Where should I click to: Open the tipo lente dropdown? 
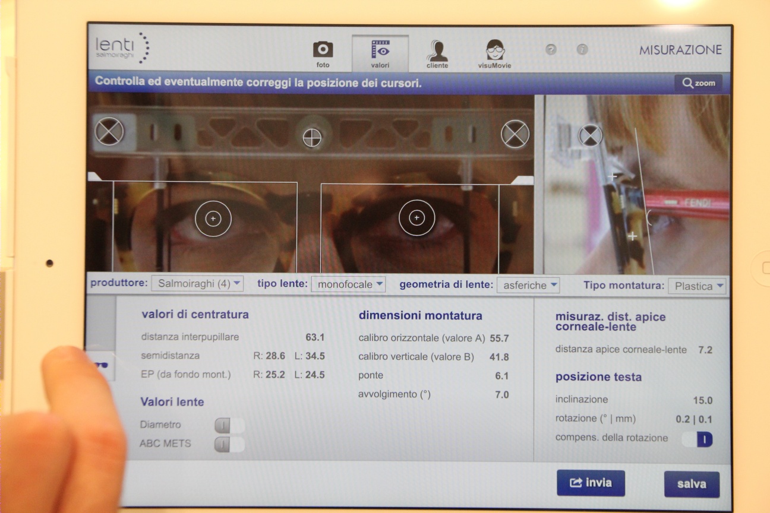(348, 284)
